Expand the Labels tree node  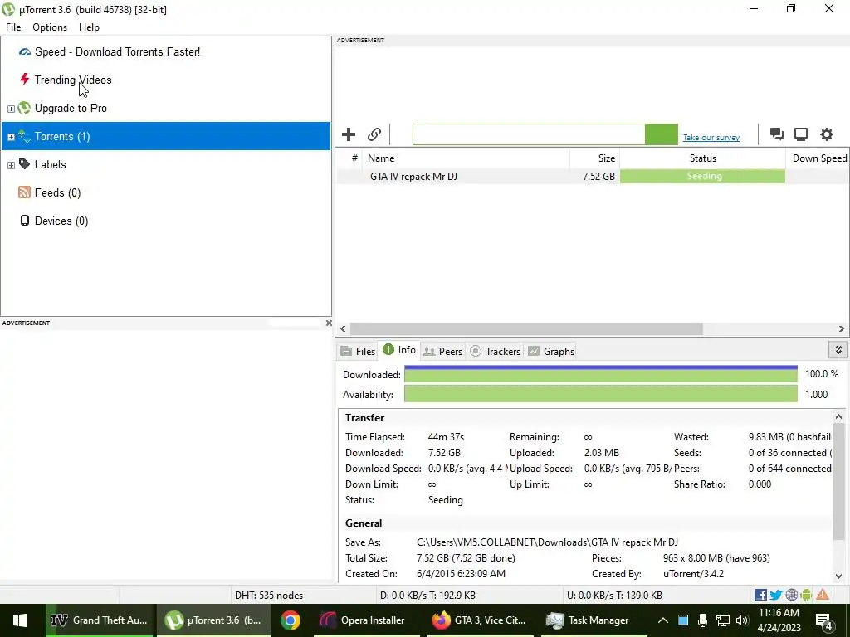pos(11,165)
